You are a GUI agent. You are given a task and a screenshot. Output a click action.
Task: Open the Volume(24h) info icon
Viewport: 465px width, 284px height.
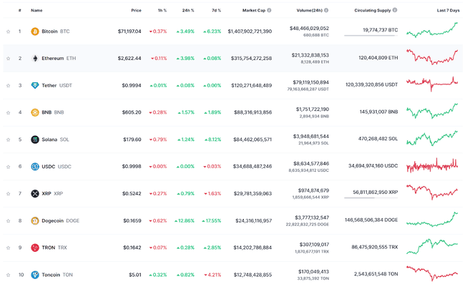tap(326, 10)
